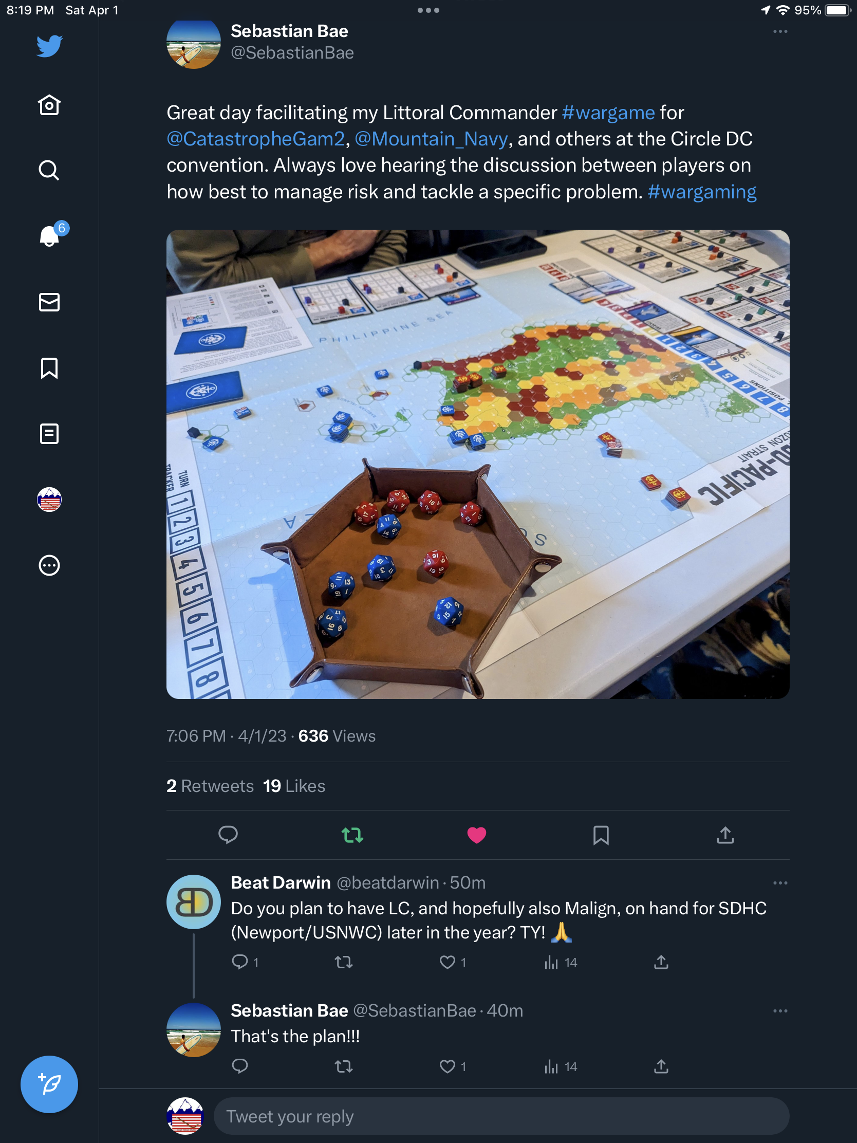Click the Twitter bird logo
The image size is (857, 1143).
click(50, 46)
